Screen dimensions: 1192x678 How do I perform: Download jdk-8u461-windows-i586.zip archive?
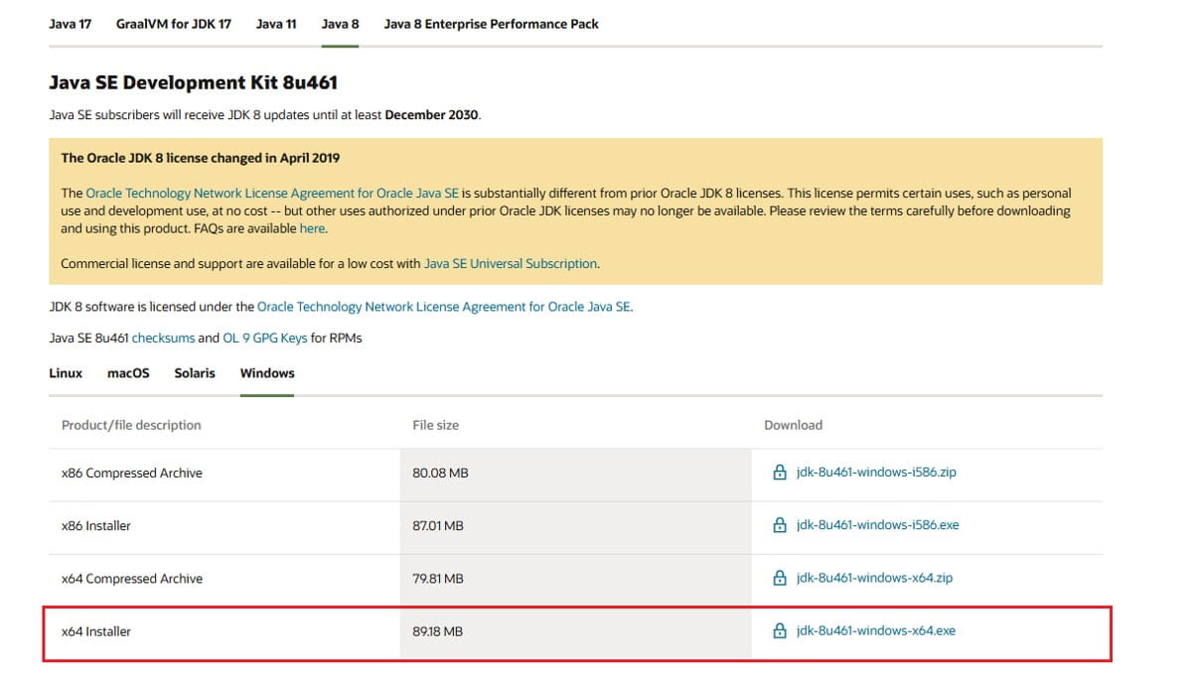876,473
